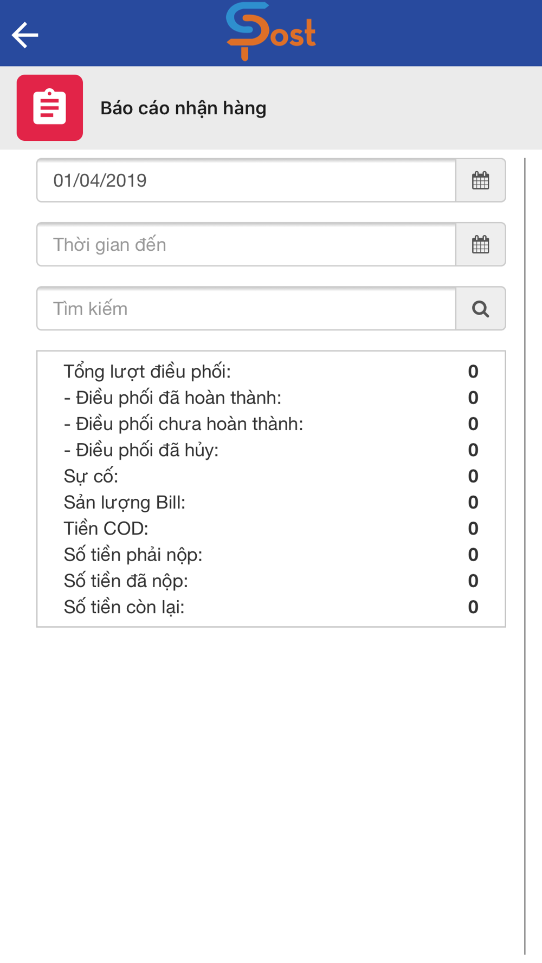
Task: Tap the Số tiền phải nộp row
Action: pyautogui.click(x=271, y=555)
